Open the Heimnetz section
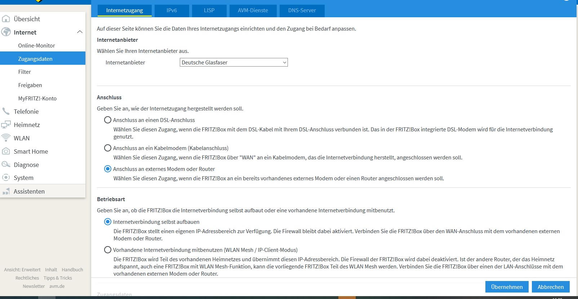The width and height of the screenshot is (578, 299). [27, 125]
